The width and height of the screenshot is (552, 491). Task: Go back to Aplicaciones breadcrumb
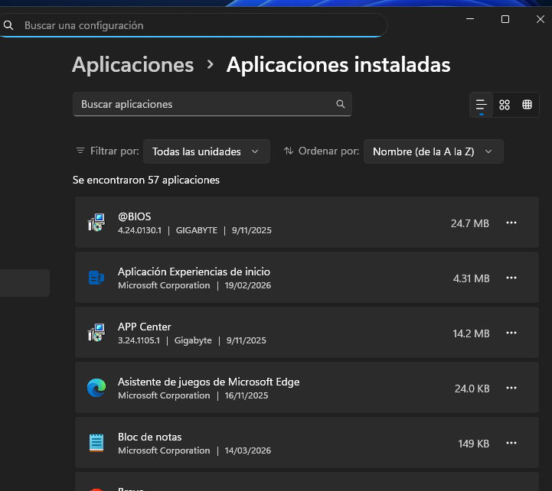point(132,65)
